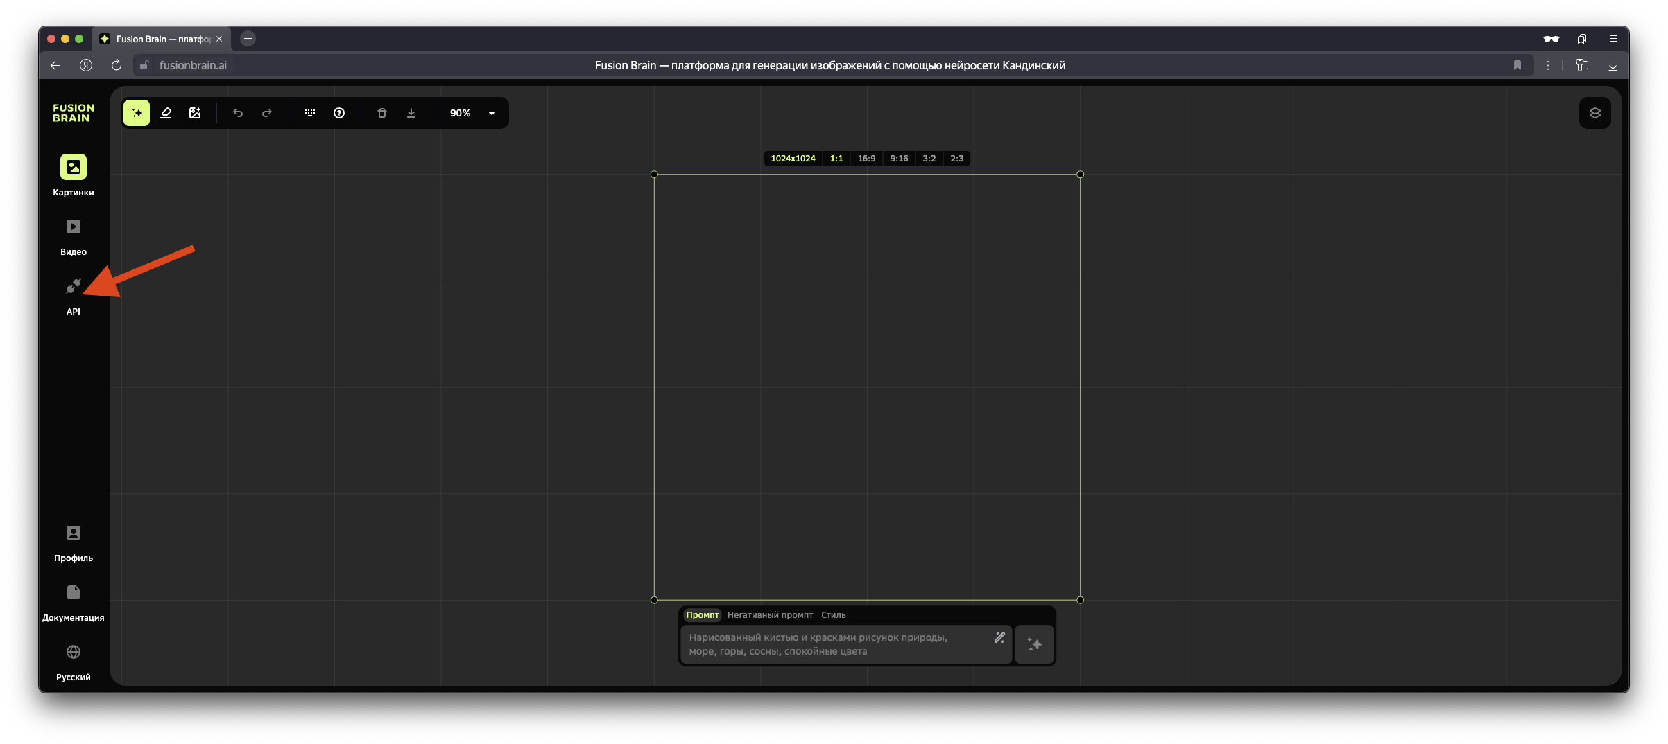Screen dimensions: 1668x744
Task: Redo the canvas action
Action: click(x=267, y=113)
